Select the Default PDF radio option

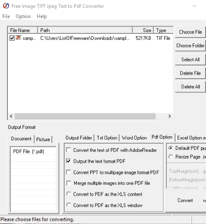pos(171,148)
